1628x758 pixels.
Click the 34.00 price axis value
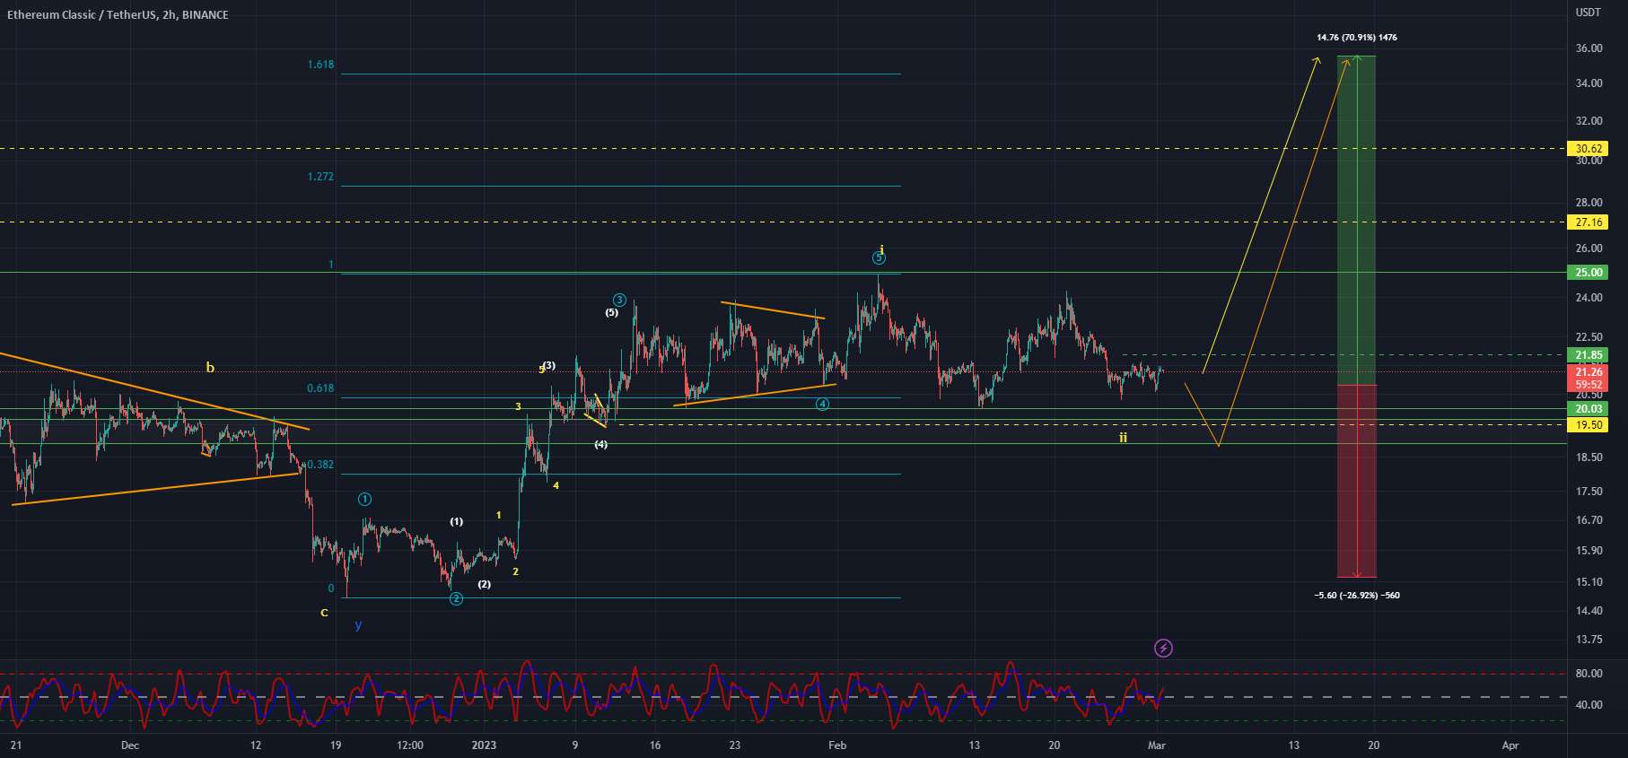tap(1589, 83)
